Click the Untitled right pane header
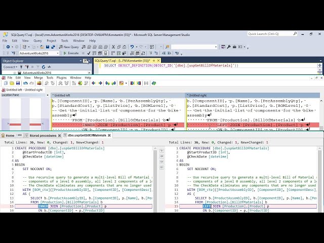 (x=252, y=95)
